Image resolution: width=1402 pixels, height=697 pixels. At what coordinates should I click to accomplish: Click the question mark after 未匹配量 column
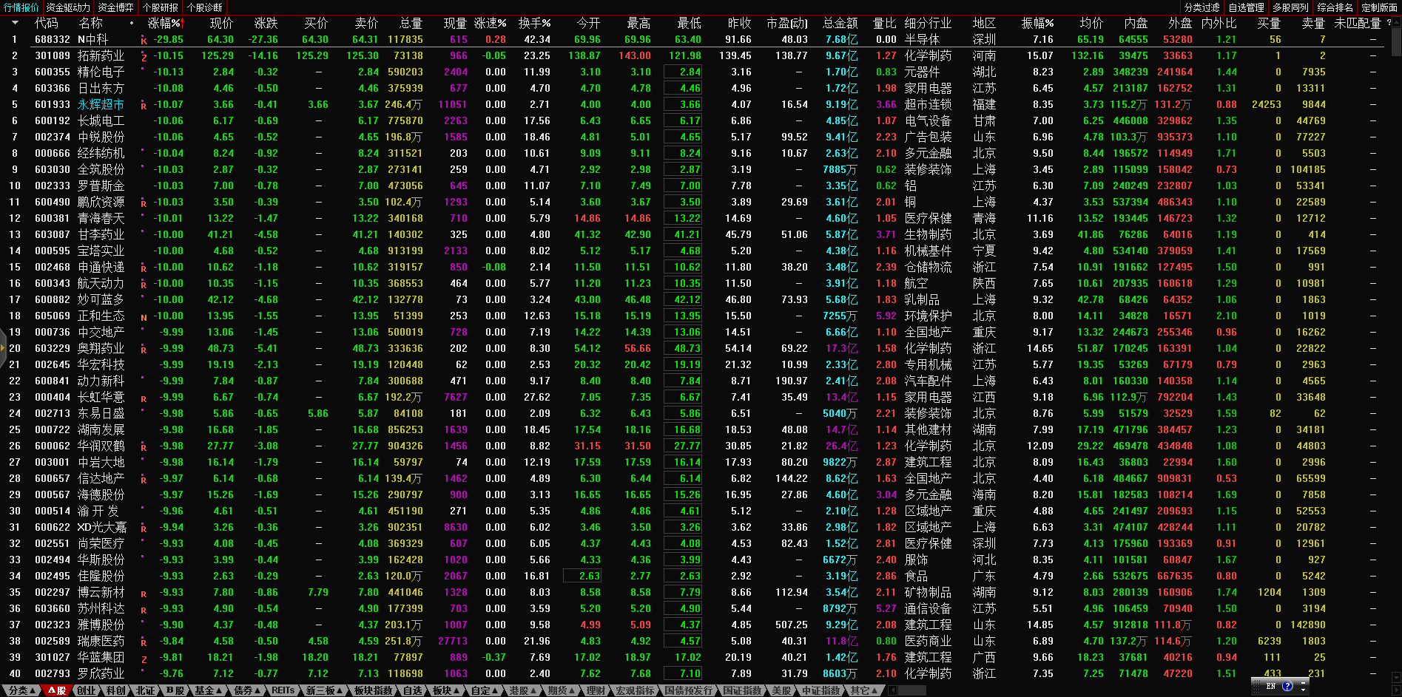tap(1389, 23)
